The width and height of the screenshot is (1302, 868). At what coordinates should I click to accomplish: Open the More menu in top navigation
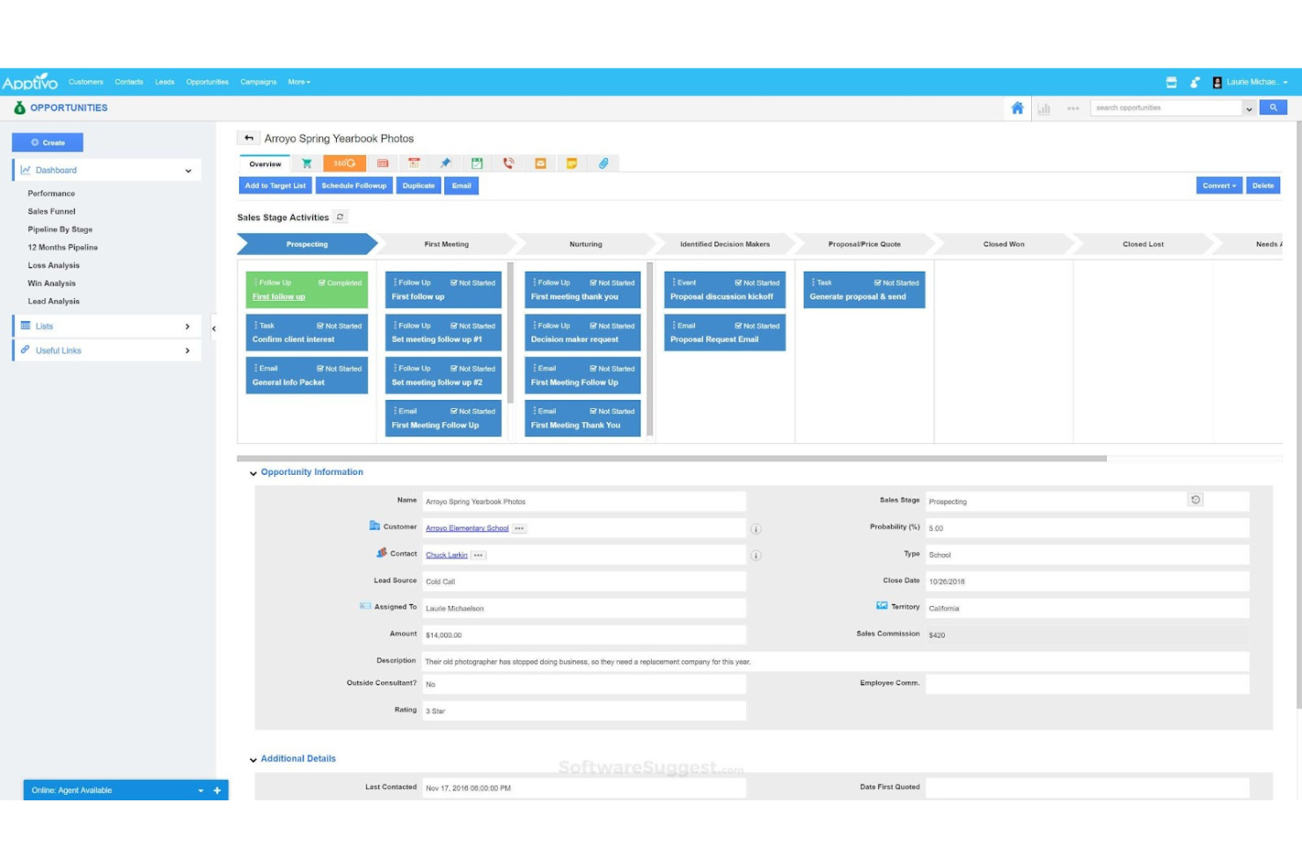pos(299,82)
